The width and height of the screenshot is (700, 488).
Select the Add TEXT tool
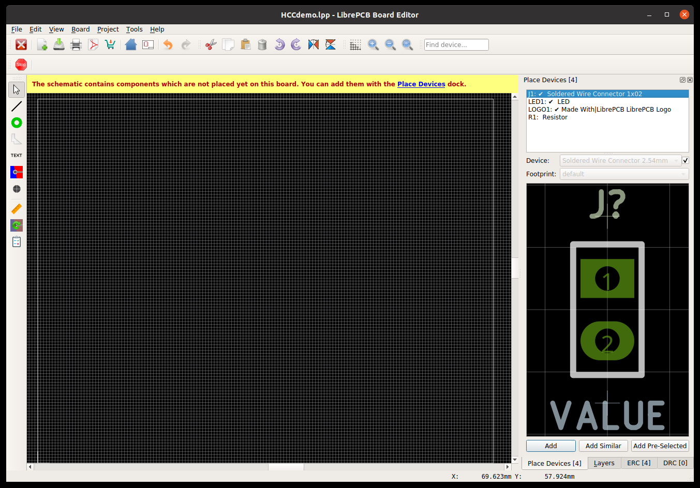[x=17, y=155]
